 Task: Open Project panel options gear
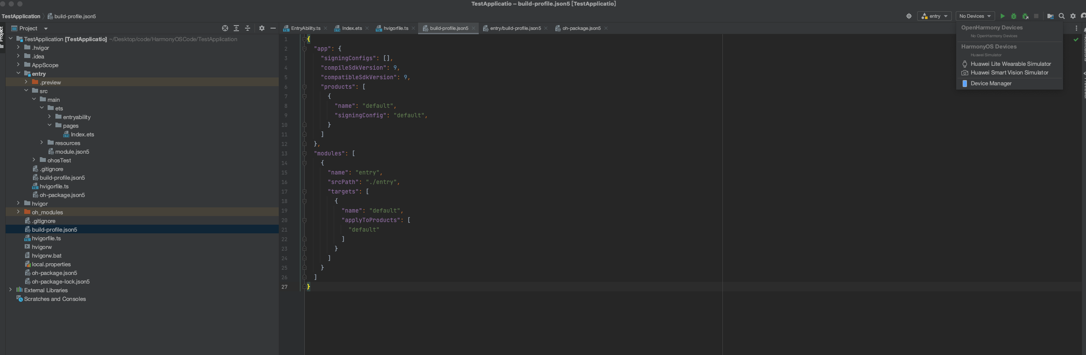click(x=262, y=28)
